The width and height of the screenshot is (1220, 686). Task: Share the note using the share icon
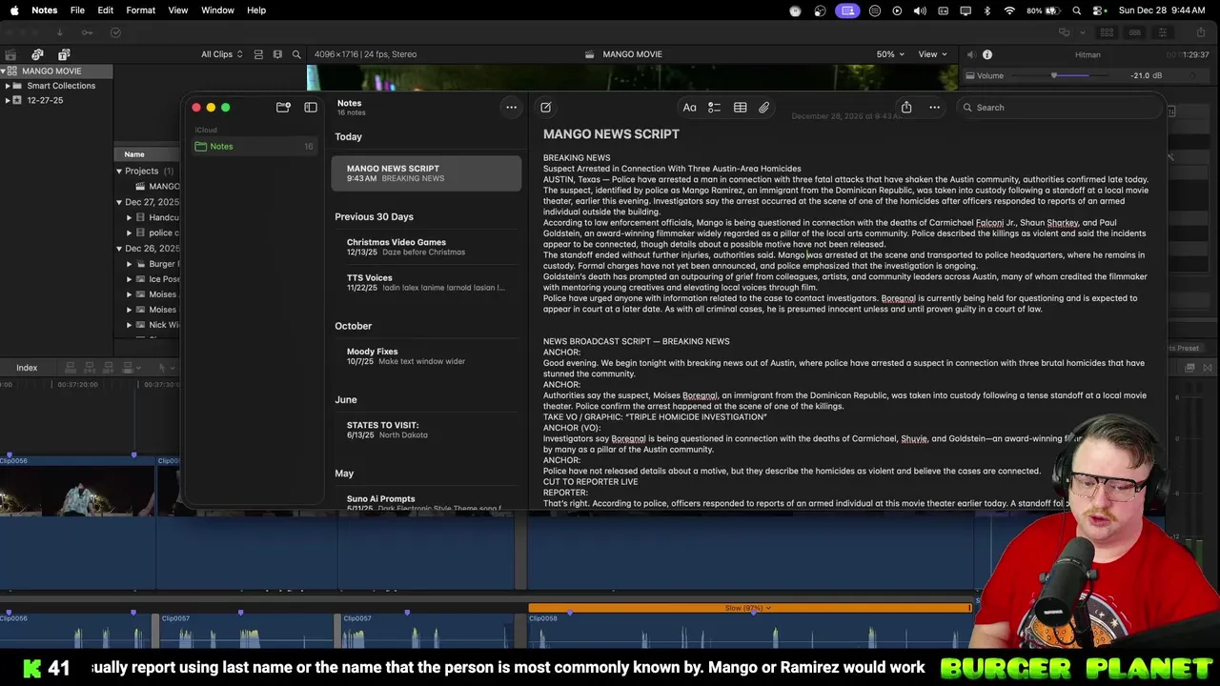coord(906,108)
